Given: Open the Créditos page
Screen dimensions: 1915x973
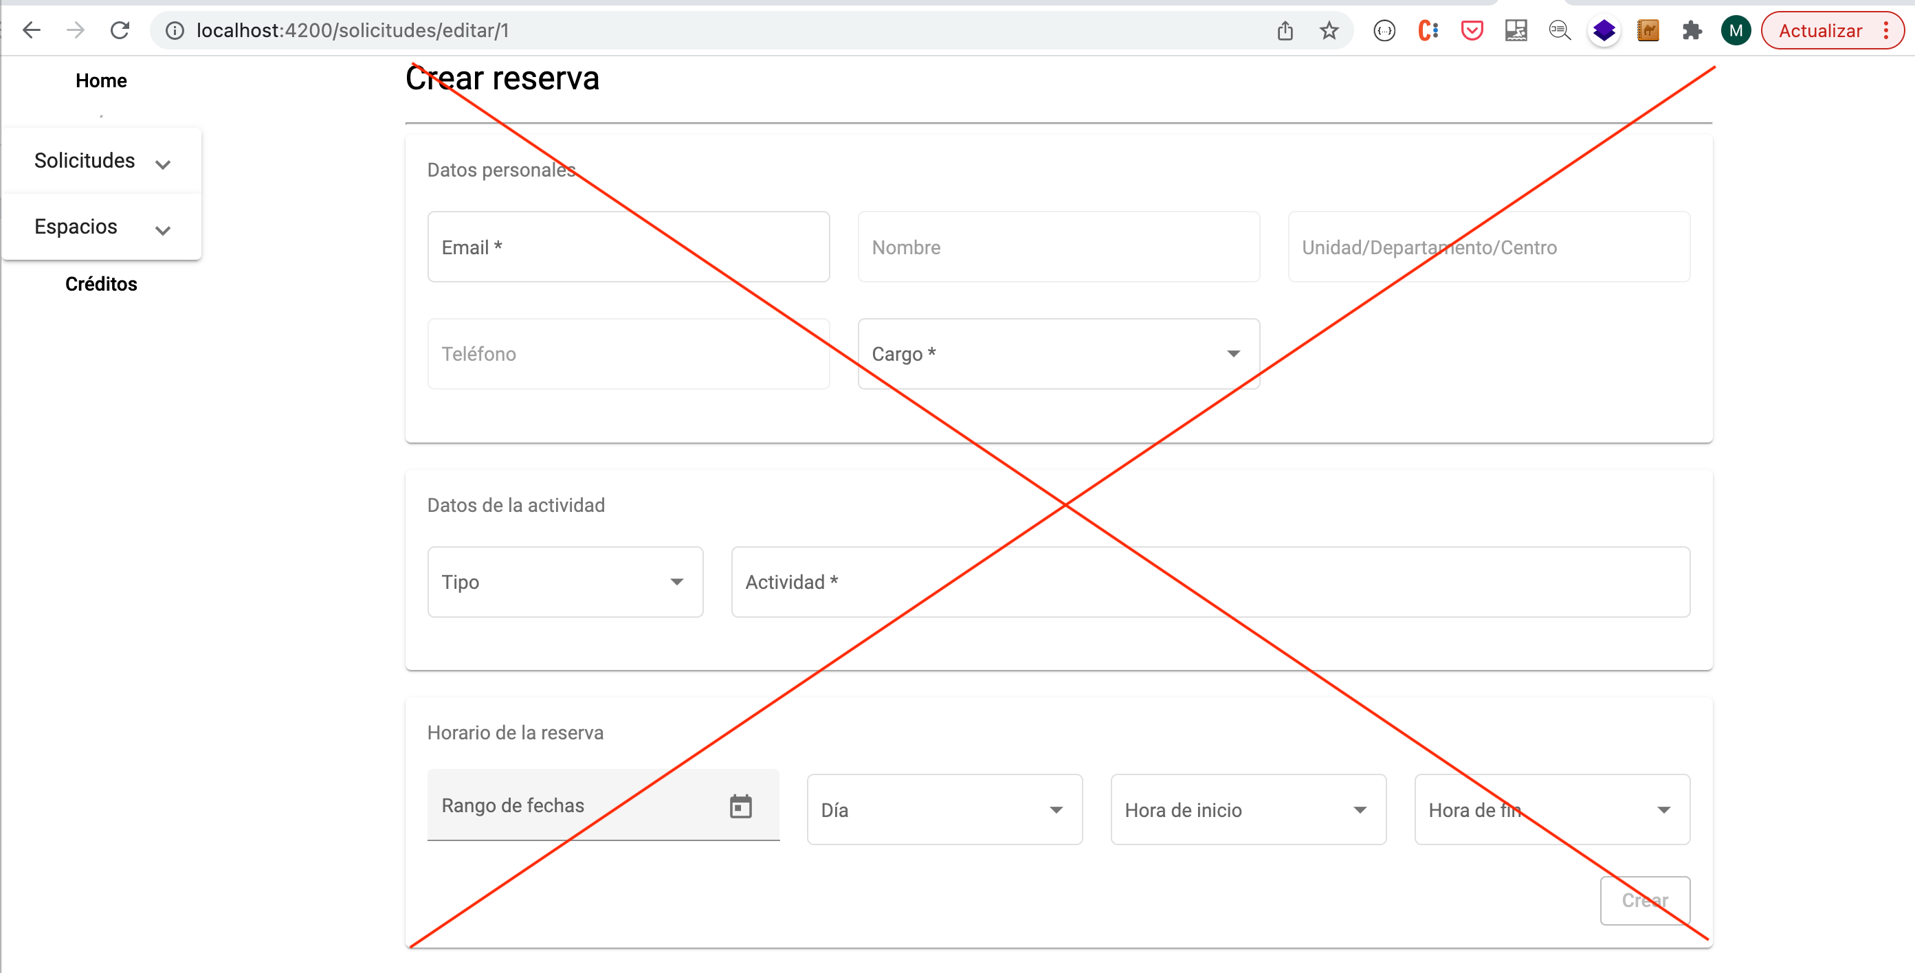Looking at the screenshot, I should [101, 284].
